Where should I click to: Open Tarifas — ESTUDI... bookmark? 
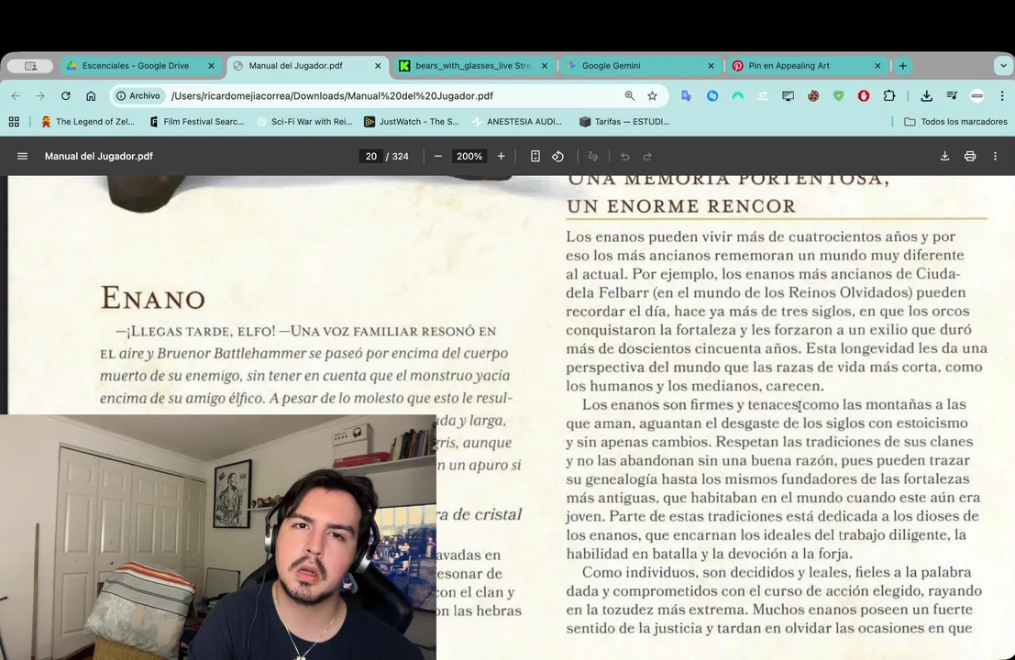click(x=624, y=122)
